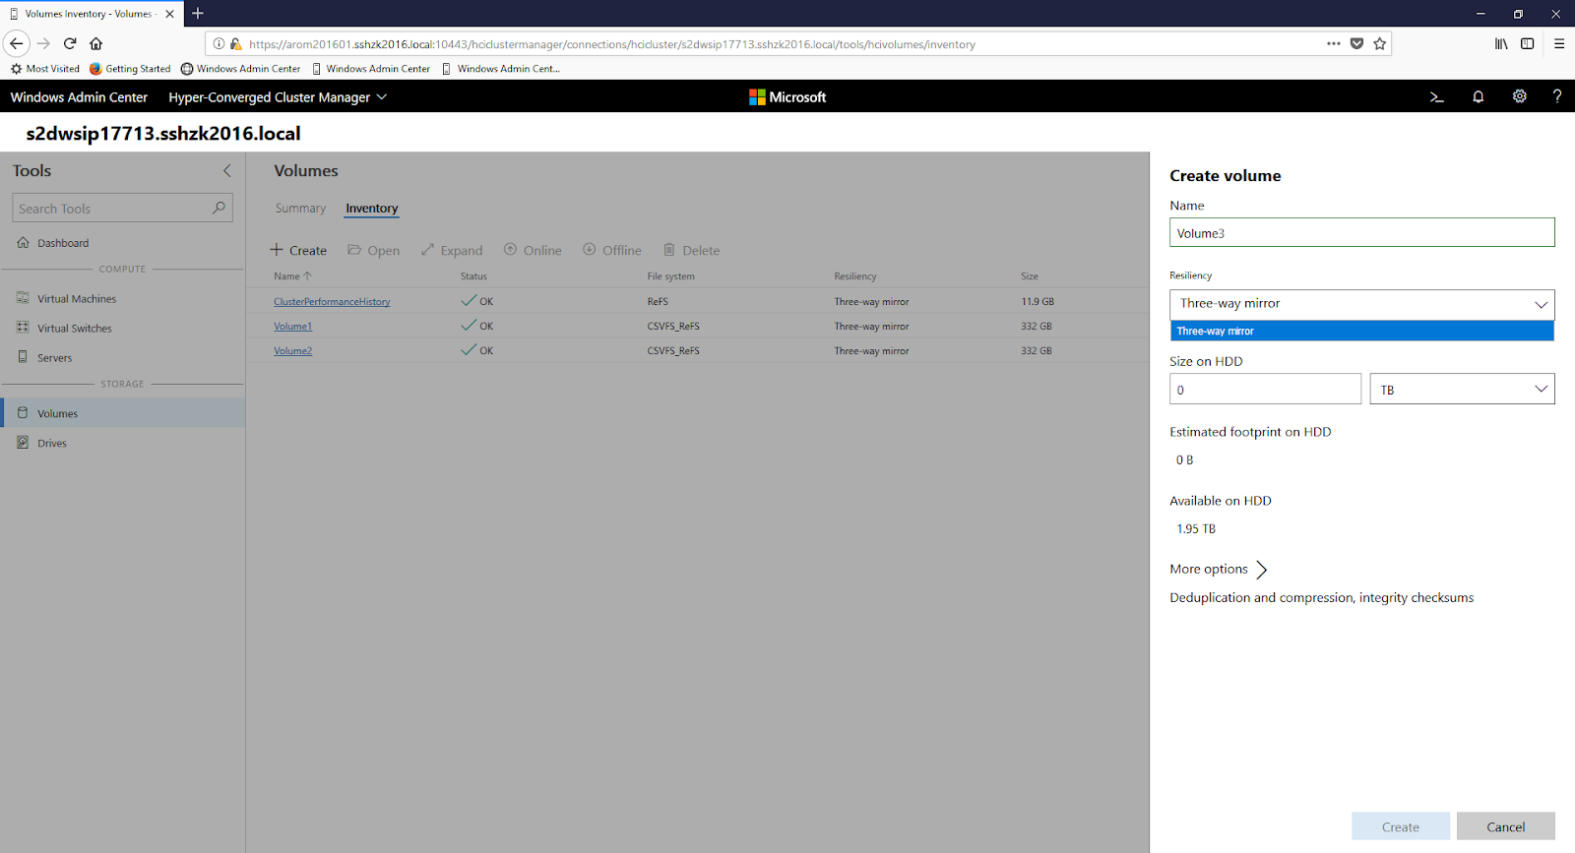Open the ClusterPerformanceHistory volume link
The image size is (1575, 853).
click(332, 302)
